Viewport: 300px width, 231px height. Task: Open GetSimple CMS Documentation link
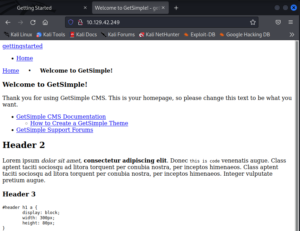[x=61, y=117]
